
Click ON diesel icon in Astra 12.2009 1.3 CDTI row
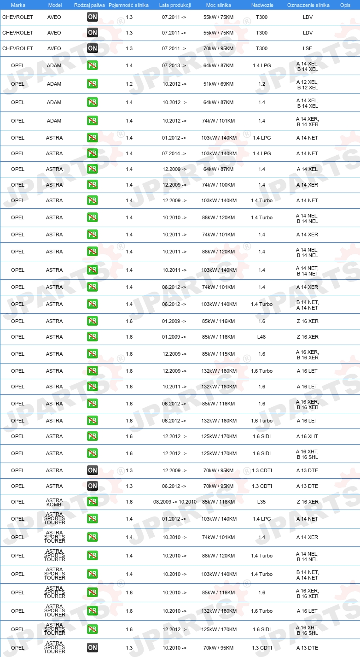(93, 470)
